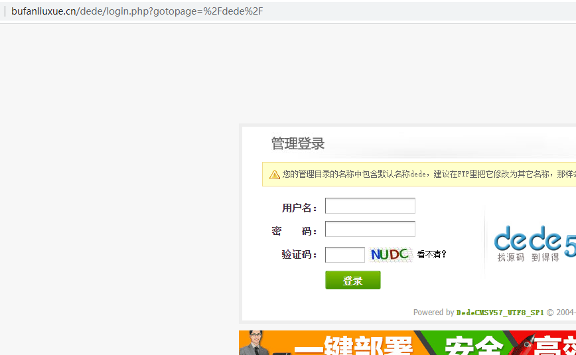
Task: Click the 找源码 到得得 slogan text
Action: click(528, 257)
